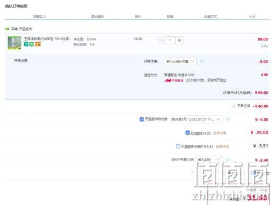Image resolution: width=274 pixels, height=205 pixels.
Task: Open 查看详情 link for supermarket card deduction
Action: click(222, 147)
